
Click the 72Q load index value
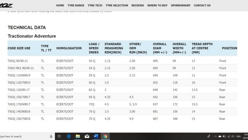click(x=91, y=104)
